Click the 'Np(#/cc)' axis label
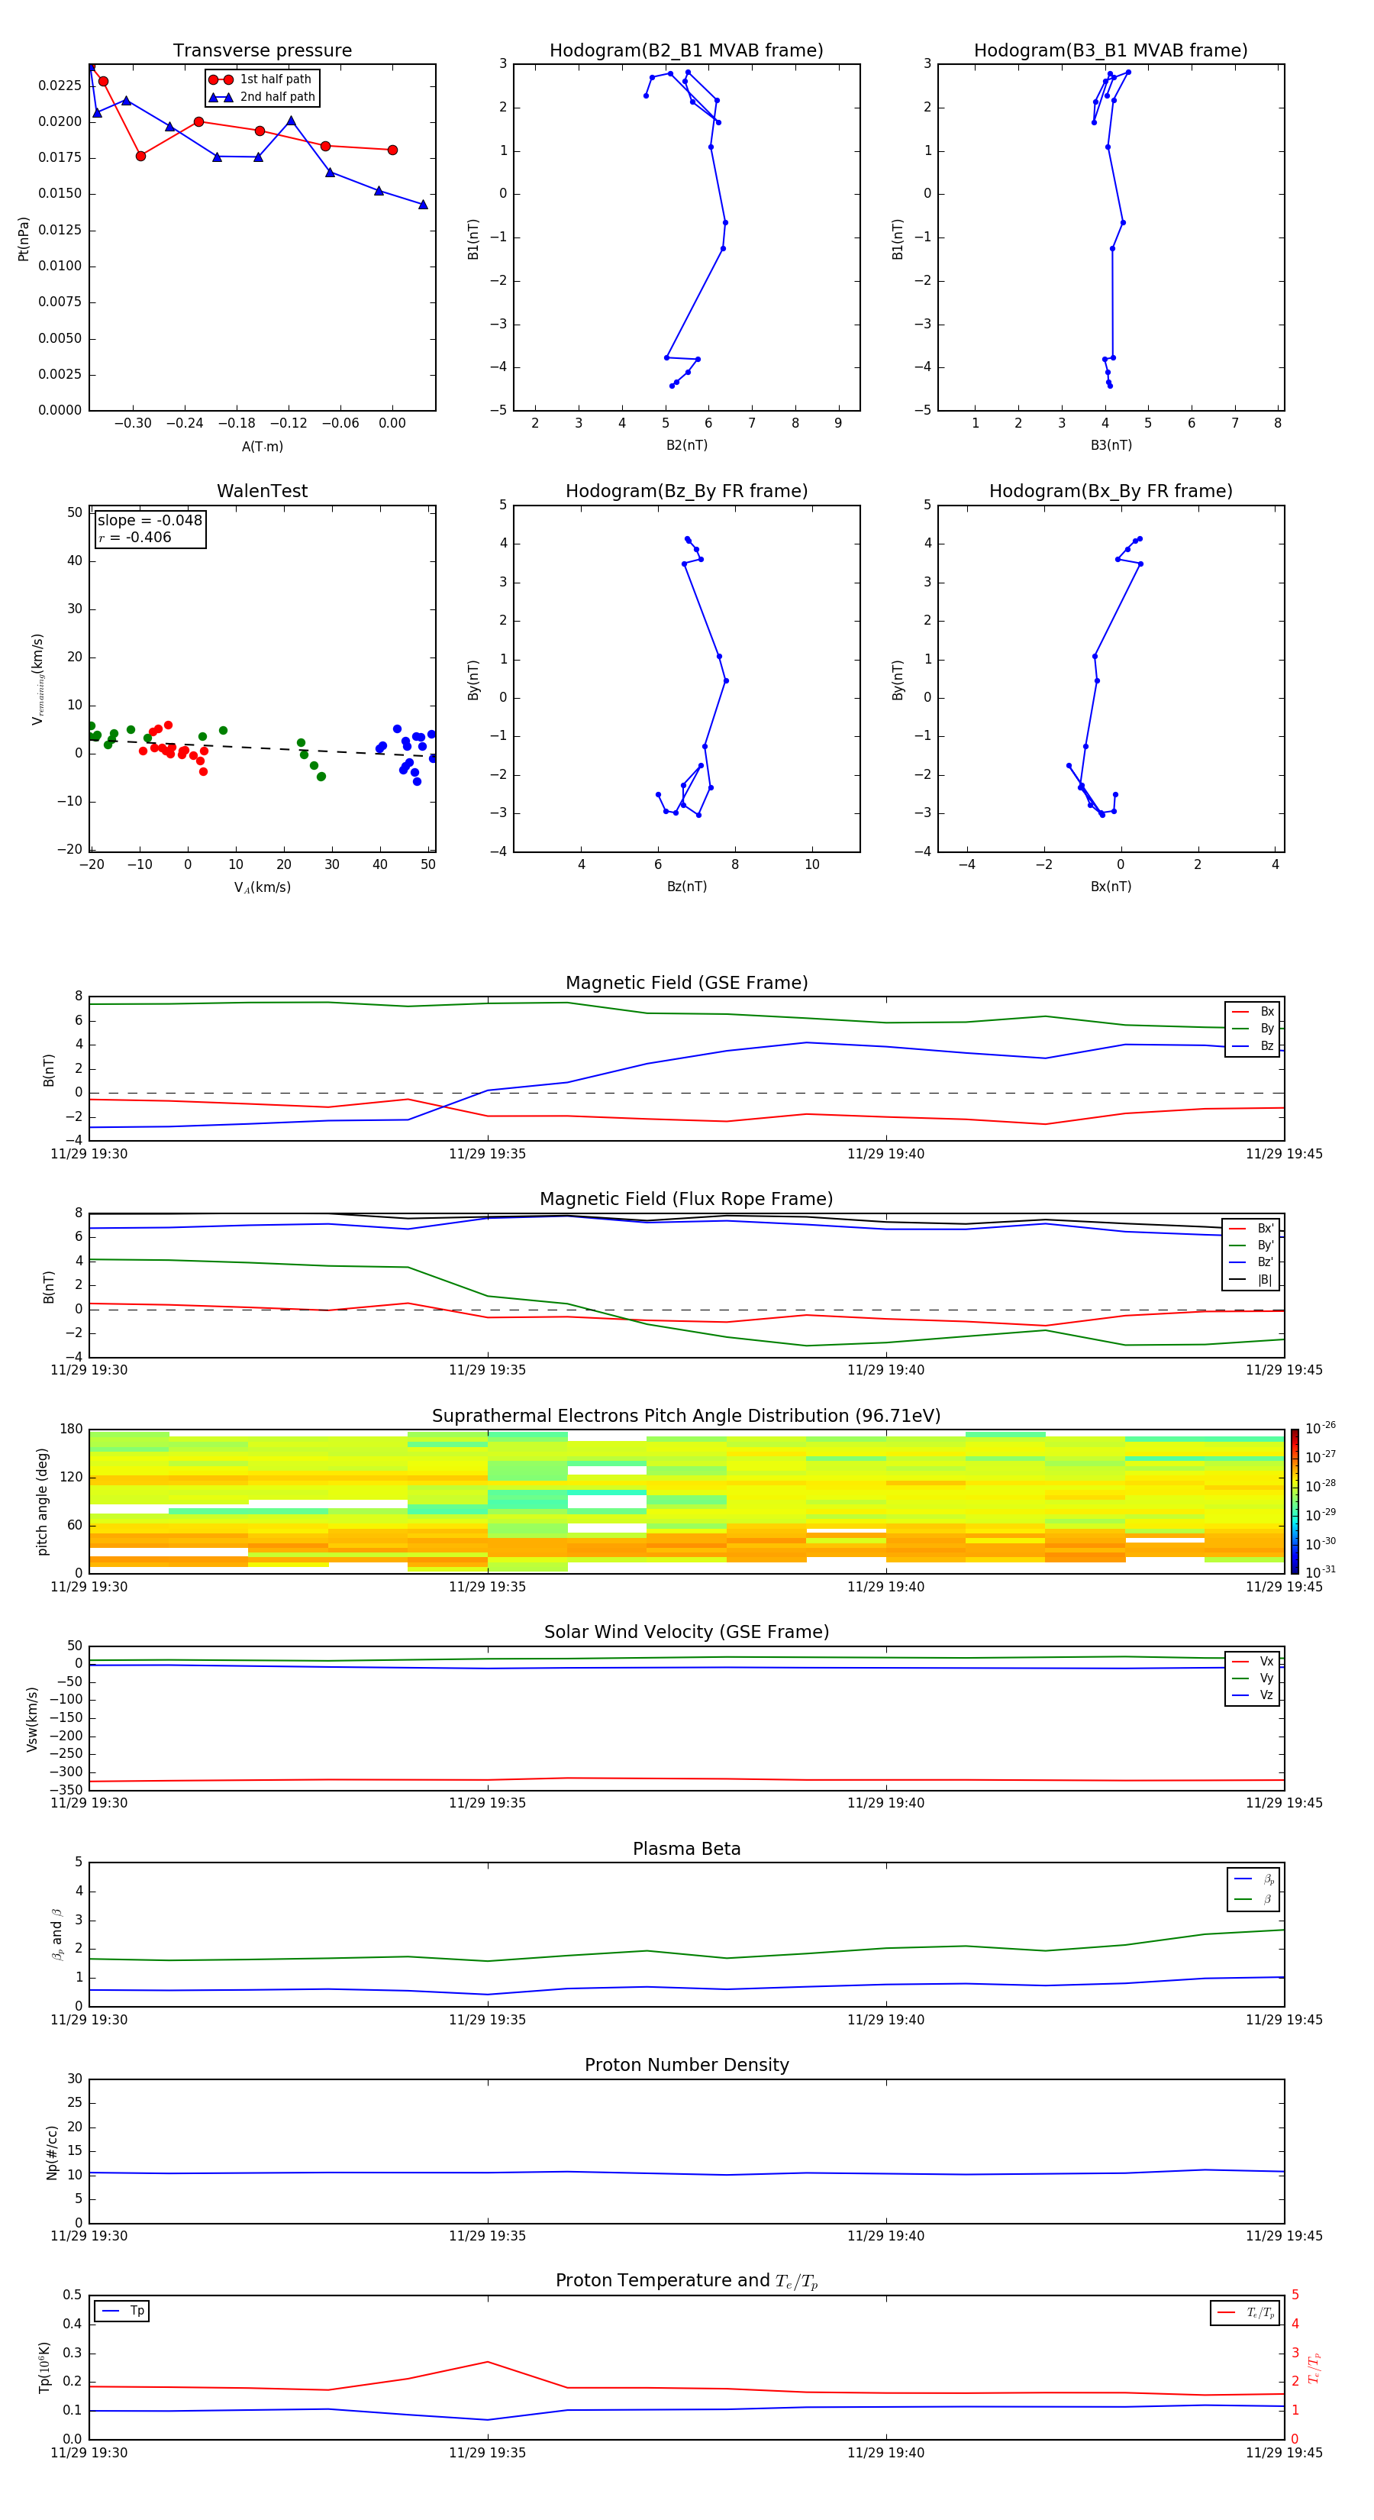Viewport: 1374px width, 2520px height. pos(52,2152)
